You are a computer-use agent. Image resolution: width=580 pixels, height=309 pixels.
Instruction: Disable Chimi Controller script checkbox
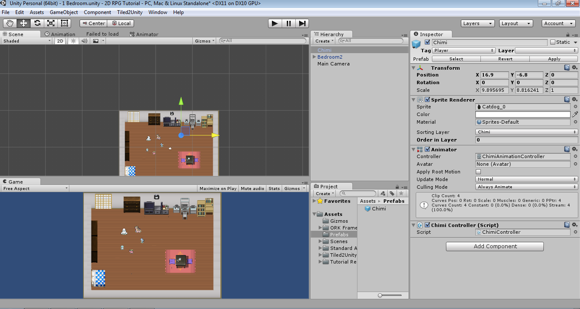(427, 225)
